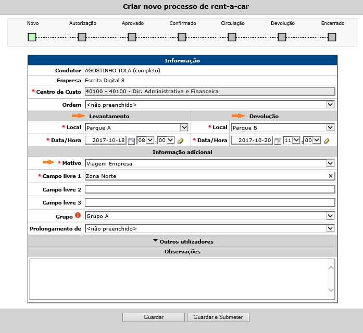The width and height of the screenshot is (363, 333).
Task: Click the Observações heading
Action: pyautogui.click(x=182, y=252)
